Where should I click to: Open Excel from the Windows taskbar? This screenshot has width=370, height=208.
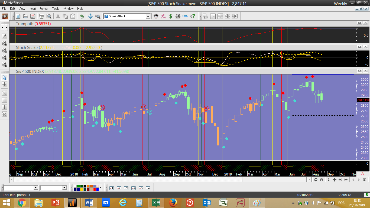pyautogui.click(x=156, y=203)
